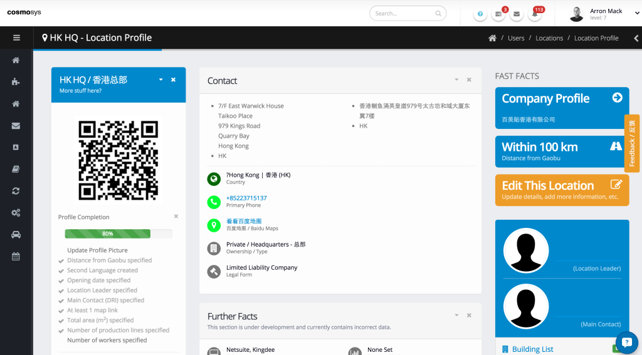Click the edit pencil icon on Edit This Location

click(x=616, y=184)
